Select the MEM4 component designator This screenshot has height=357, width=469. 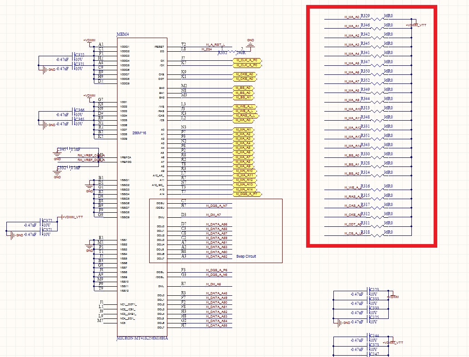coord(122,34)
